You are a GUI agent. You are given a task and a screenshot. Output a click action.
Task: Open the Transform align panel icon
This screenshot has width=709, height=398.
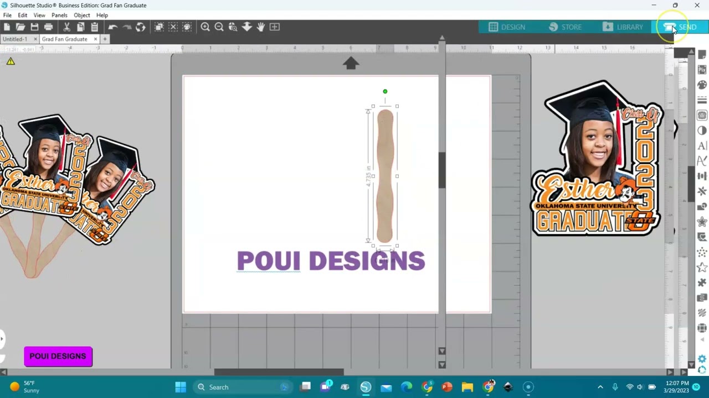click(702, 176)
